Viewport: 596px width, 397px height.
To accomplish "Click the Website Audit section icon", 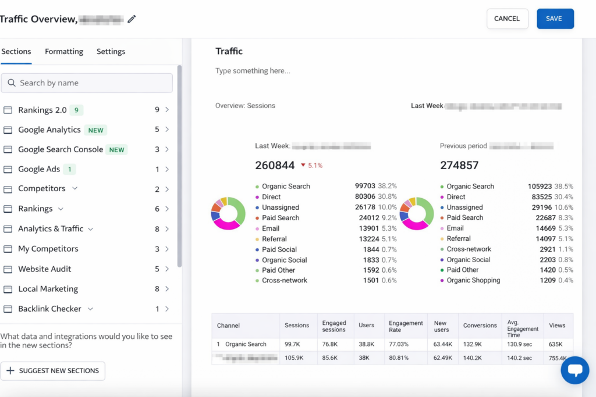I will tap(8, 269).
